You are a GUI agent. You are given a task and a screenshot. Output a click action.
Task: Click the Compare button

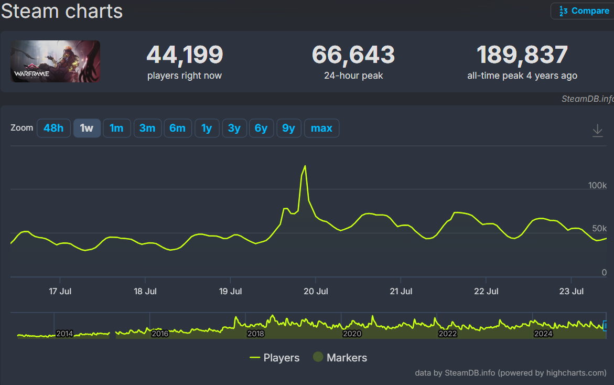[583, 11]
